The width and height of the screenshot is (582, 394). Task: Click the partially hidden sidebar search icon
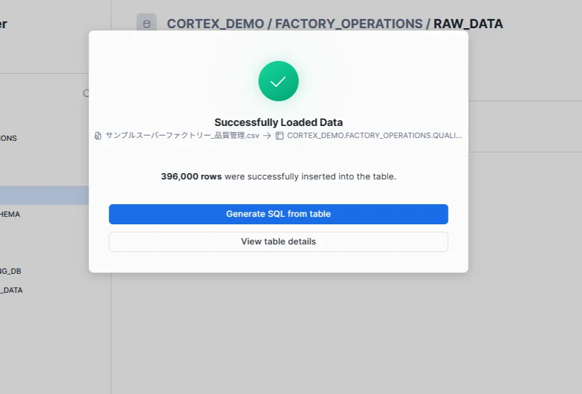coord(86,93)
